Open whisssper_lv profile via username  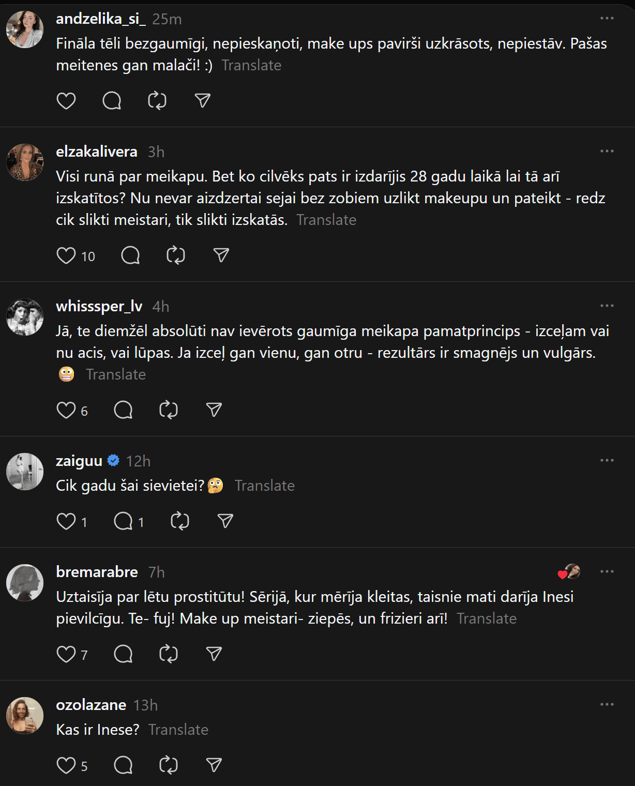[99, 306]
